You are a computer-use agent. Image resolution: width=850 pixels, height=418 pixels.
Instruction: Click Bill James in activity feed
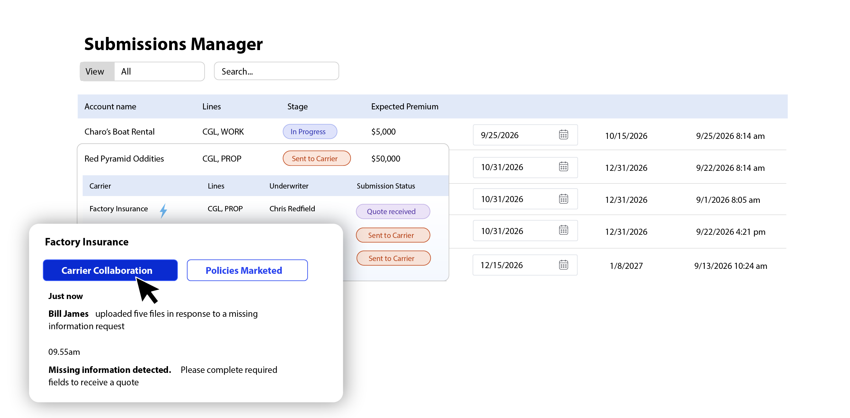[x=68, y=314]
